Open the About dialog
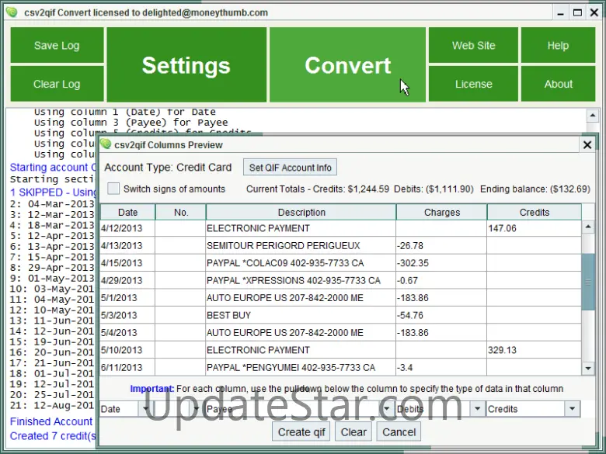Viewport: 606px width, 454px height. point(558,84)
